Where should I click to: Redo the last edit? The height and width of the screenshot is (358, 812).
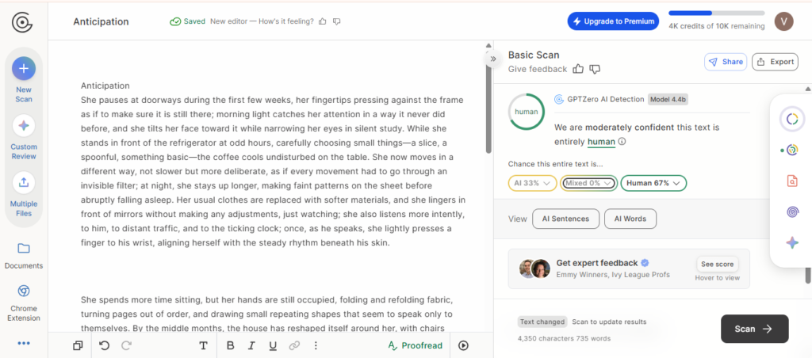point(126,345)
